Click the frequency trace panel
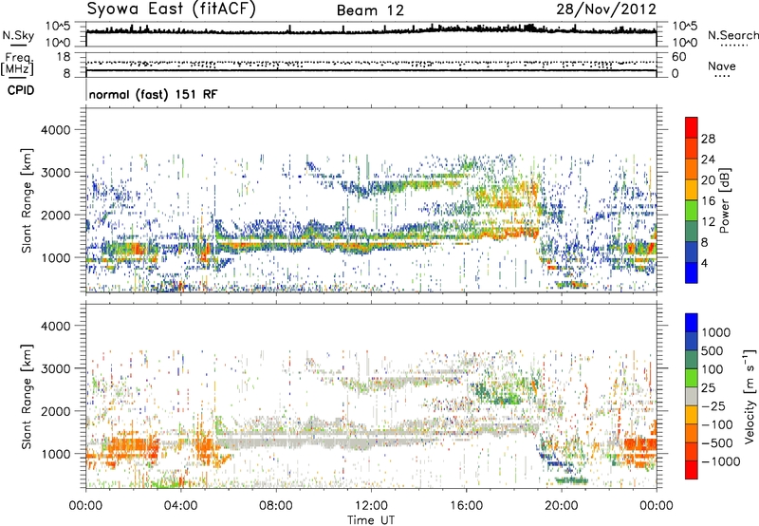 tap(371, 65)
